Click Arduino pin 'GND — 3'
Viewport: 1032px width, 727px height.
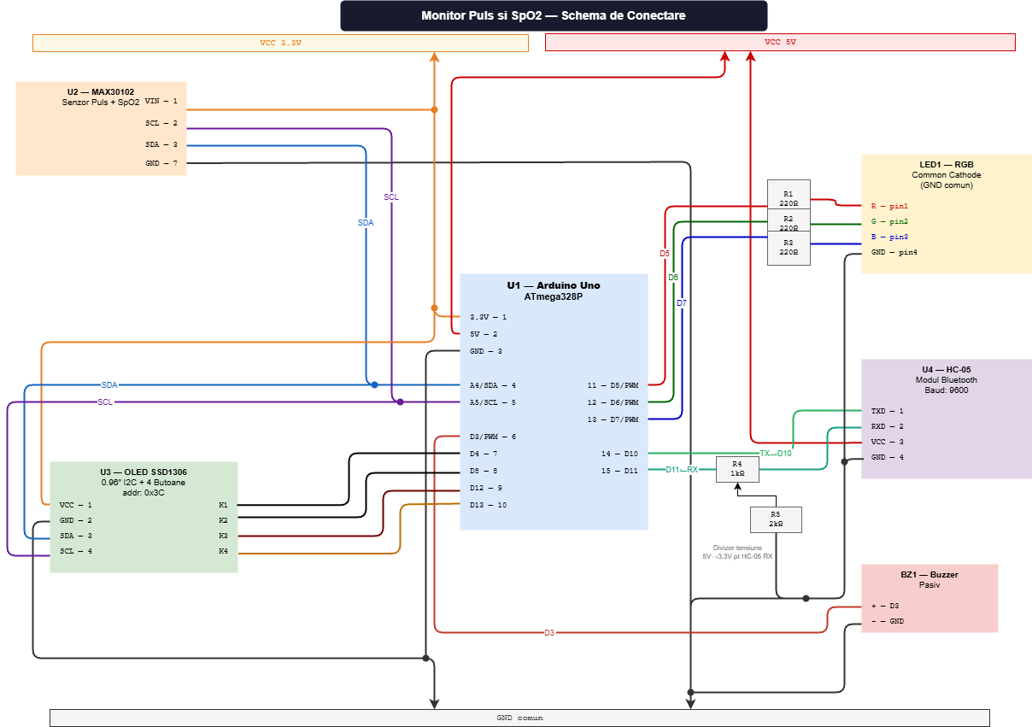pyautogui.click(x=485, y=351)
